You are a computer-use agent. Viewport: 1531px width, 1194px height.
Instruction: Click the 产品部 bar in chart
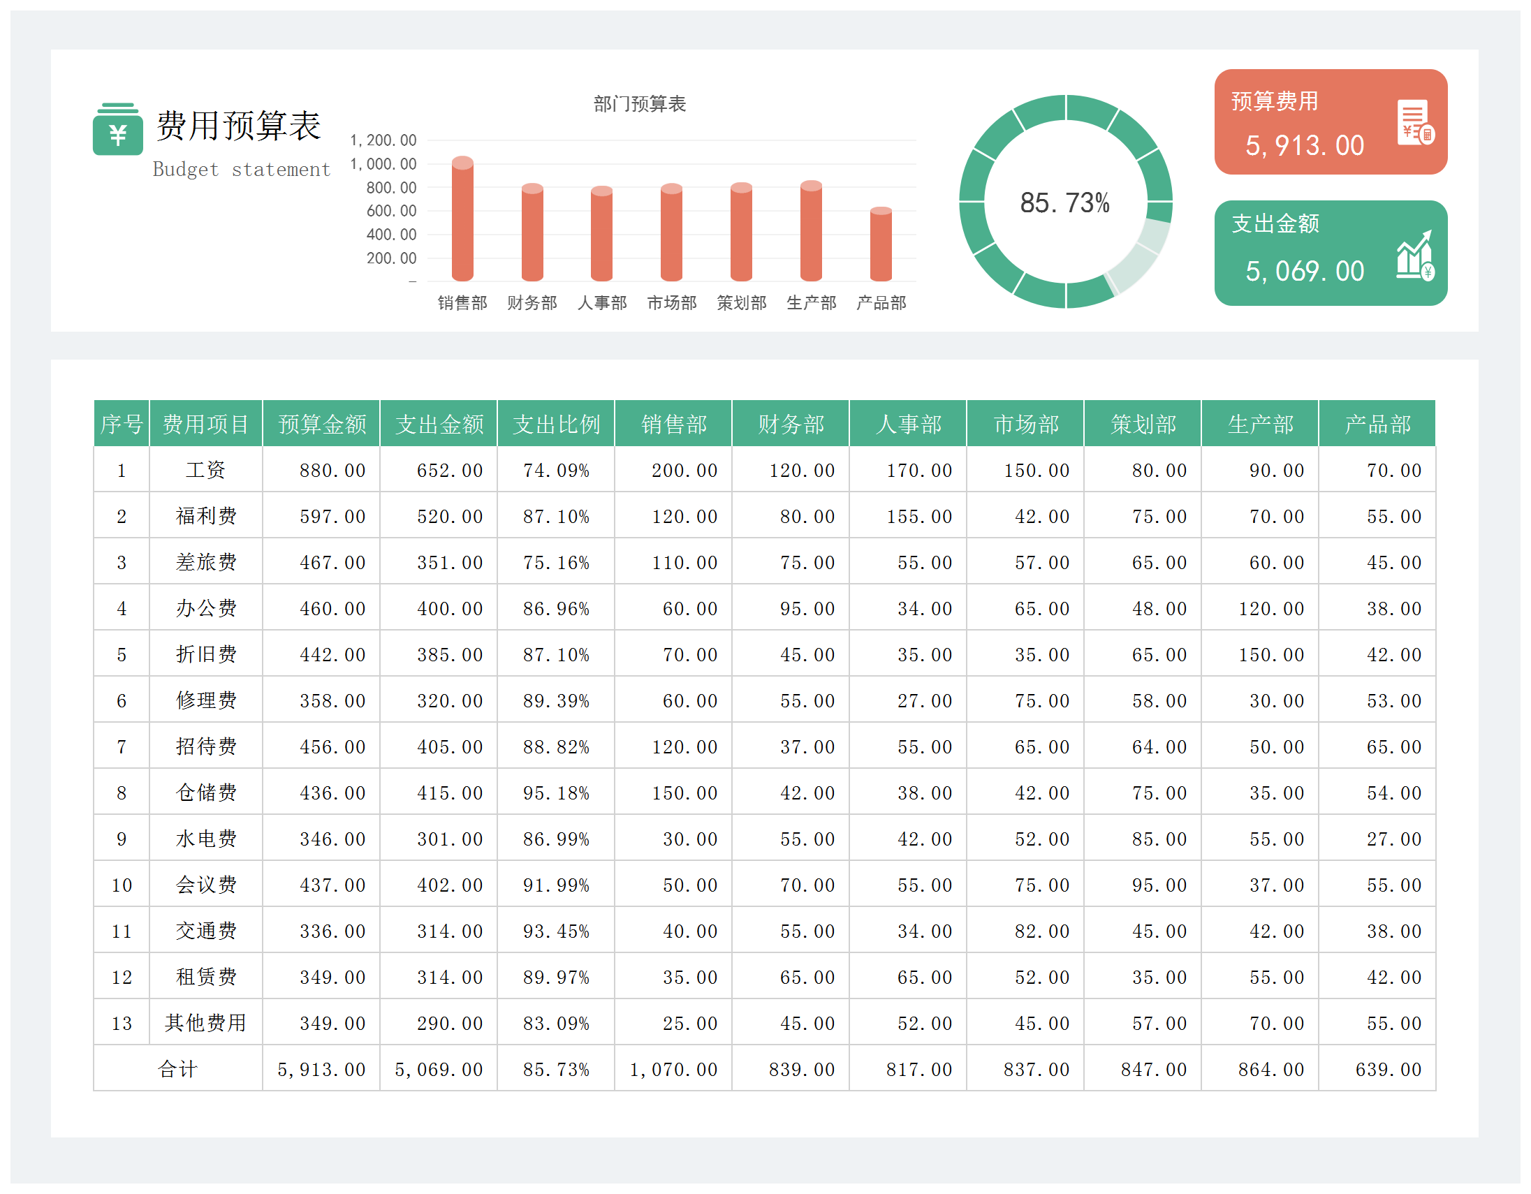click(x=881, y=245)
